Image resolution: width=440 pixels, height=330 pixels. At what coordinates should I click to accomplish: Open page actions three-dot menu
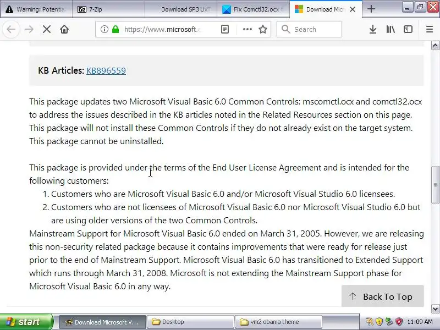pyautogui.click(x=247, y=29)
